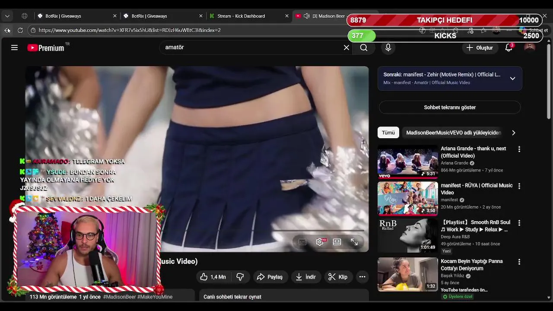The image size is (553, 311).
Task: Open the #MakeYouMine hashtag link
Action: coord(155,297)
